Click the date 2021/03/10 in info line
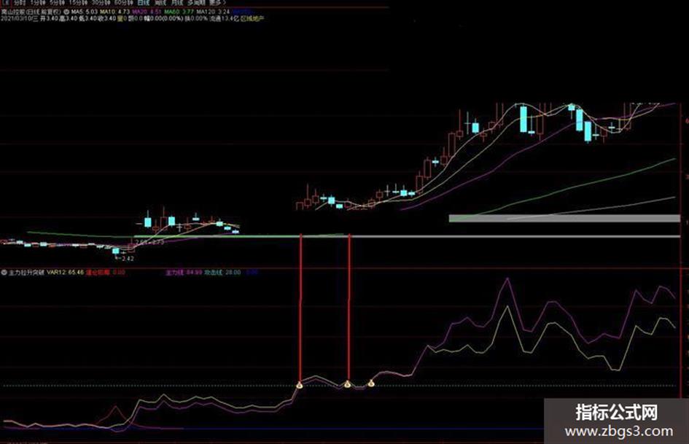689x444 pixels. click(x=15, y=18)
